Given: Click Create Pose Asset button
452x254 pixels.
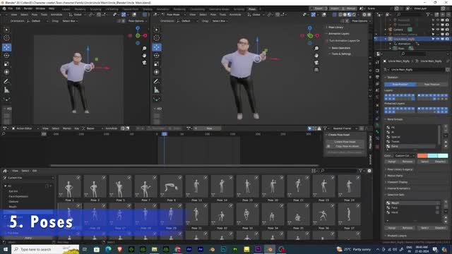Looking at the screenshot, I should tap(345, 142).
